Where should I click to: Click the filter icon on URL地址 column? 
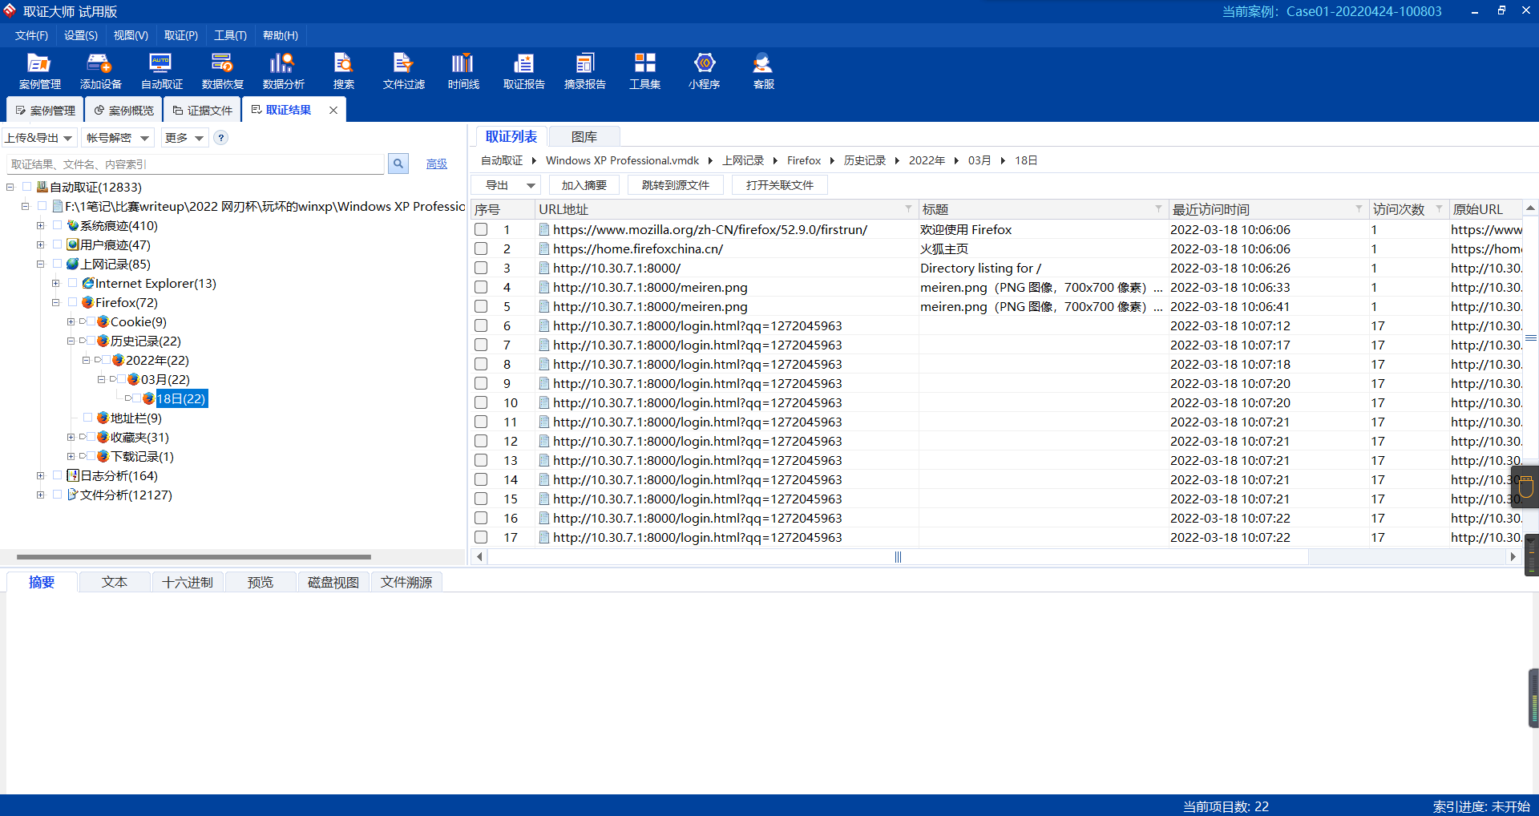(908, 208)
